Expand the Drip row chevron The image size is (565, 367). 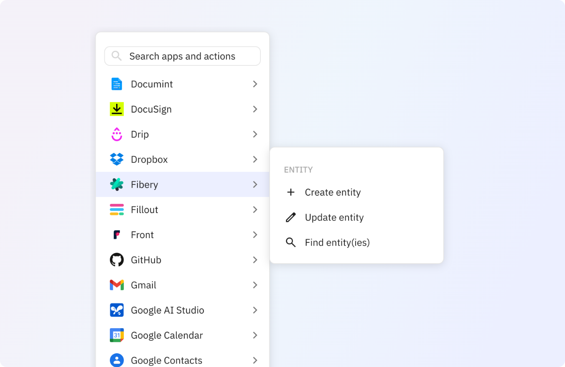(255, 134)
